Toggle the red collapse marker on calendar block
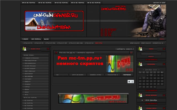Viewport: 177px width, 110px height. point(164,64)
